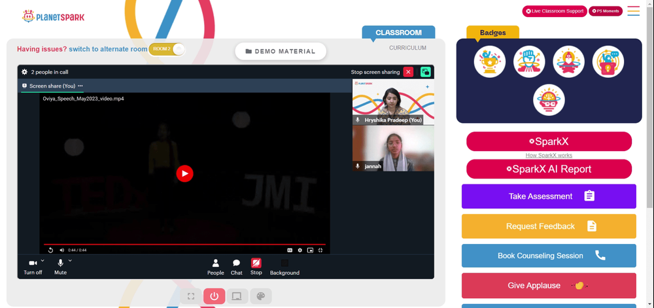The image size is (654, 308).
Task: Open the color palette theme button
Action: click(x=261, y=296)
